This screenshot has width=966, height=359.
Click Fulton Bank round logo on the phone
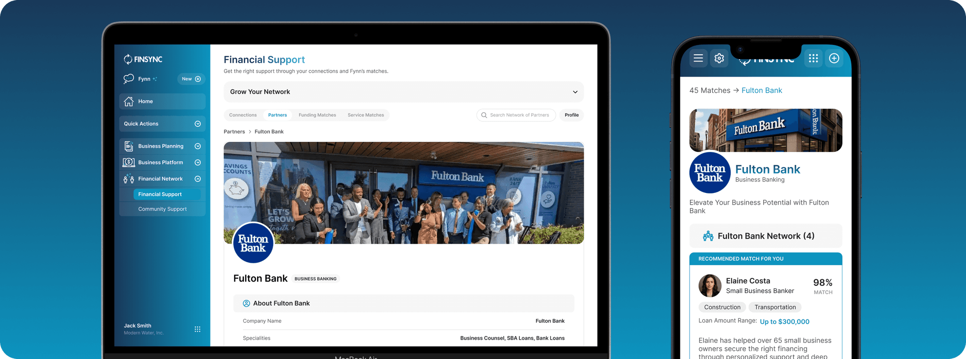pos(710,173)
